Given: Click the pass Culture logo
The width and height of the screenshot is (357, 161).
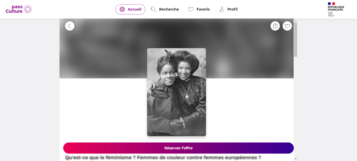Looking at the screenshot, I should pyautogui.click(x=19, y=9).
